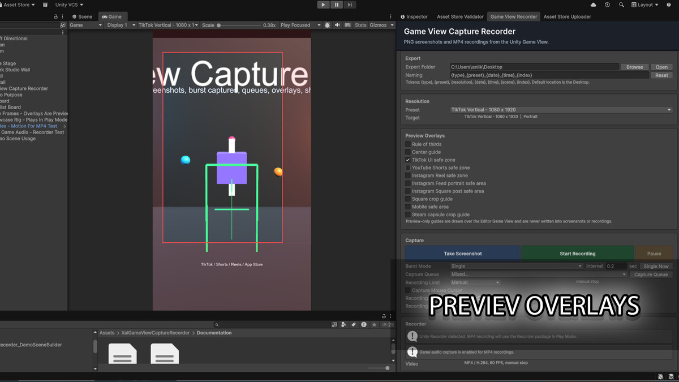The image size is (679, 382).
Task: Toggle the Game view bug debug icon
Action: click(327, 25)
